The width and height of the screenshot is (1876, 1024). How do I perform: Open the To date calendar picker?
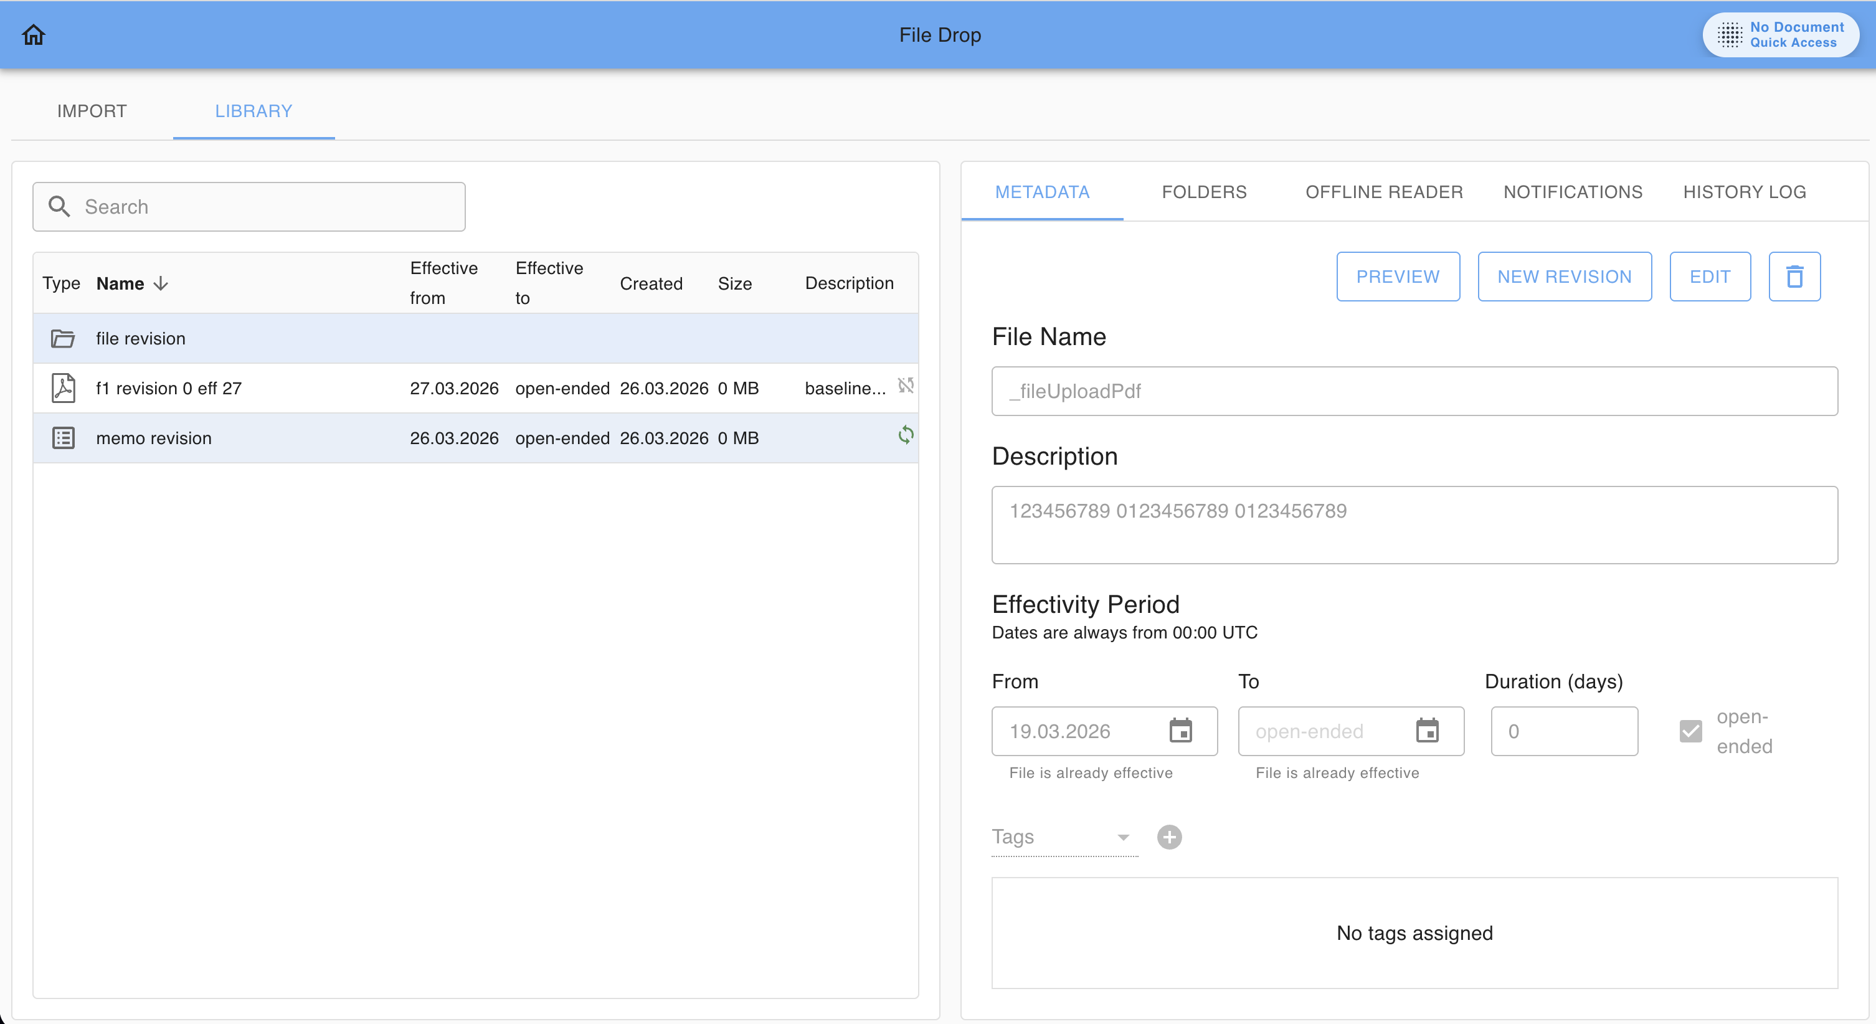(x=1427, y=731)
